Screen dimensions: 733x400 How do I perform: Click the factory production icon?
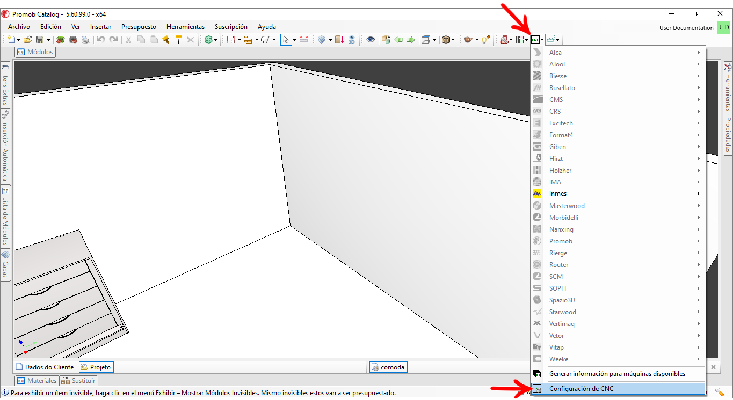(x=551, y=40)
